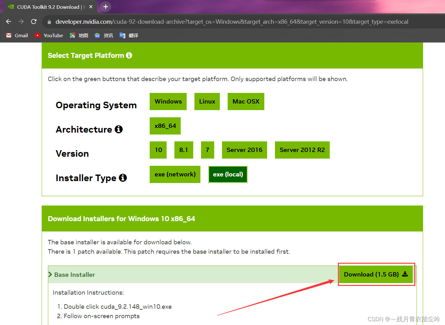
Task: Open the 资讯 news bookmark
Action: [x=104, y=35]
